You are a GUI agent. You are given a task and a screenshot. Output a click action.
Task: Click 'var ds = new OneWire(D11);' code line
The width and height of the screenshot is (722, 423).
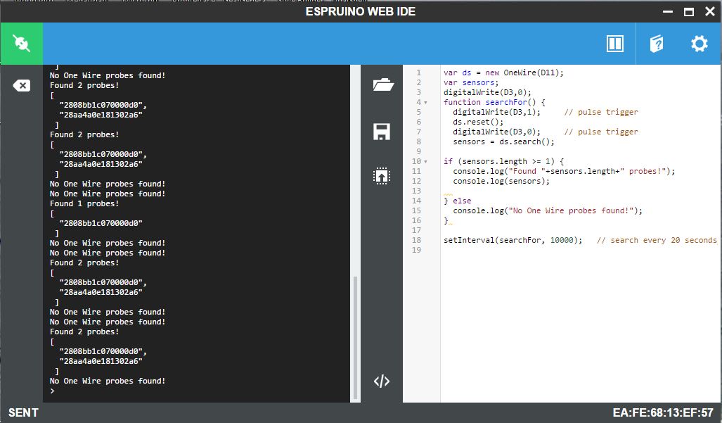tap(503, 72)
